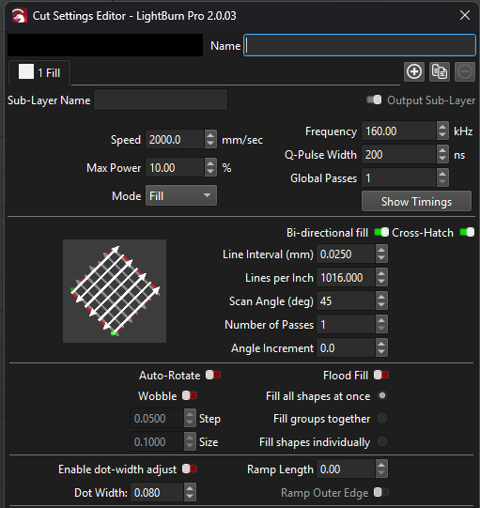
Task: Click the Show Timings button
Action: tap(416, 201)
